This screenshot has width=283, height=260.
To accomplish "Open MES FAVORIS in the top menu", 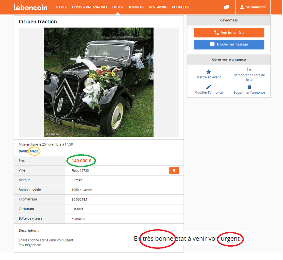I will pyautogui.click(x=158, y=7).
